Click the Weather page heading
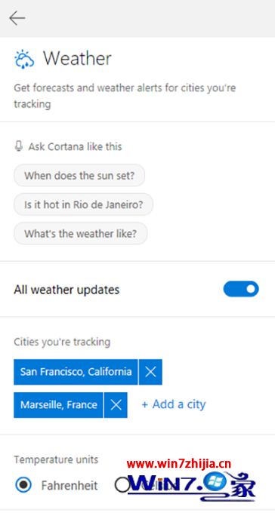This screenshot has width=275, height=516. click(77, 59)
